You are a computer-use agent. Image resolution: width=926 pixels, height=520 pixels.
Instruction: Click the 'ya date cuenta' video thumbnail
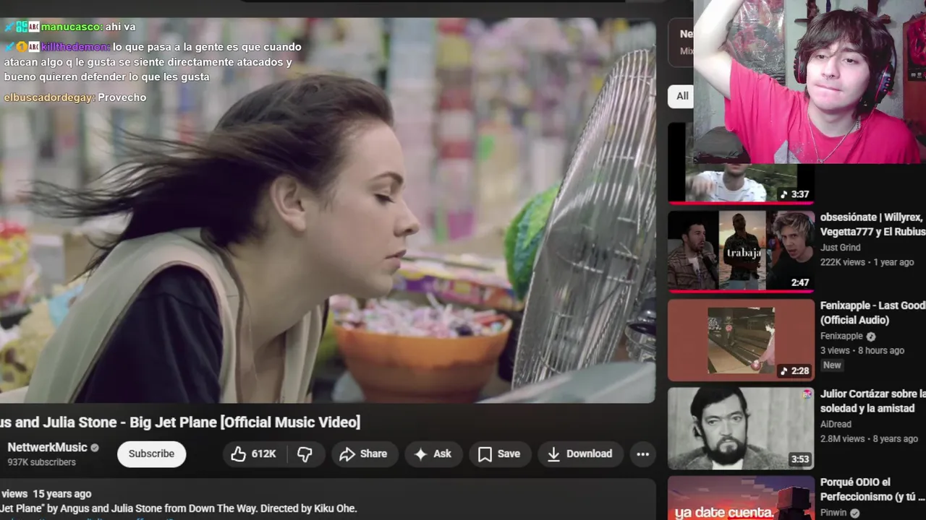pyautogui.click(x=741, y=498)
